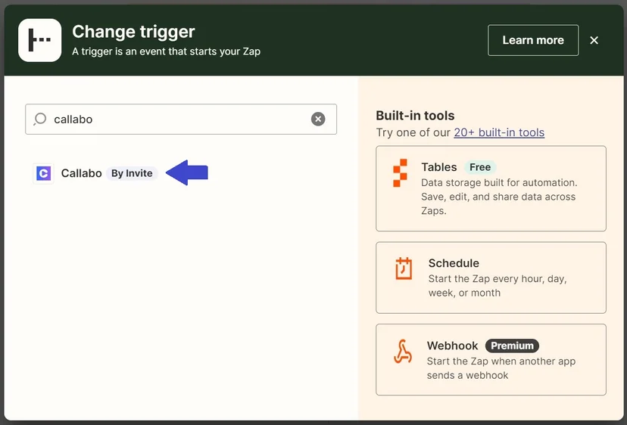The height and width of the screenshot is (425, 627).
Task: Click the Webhook description text
Action: 501,368
